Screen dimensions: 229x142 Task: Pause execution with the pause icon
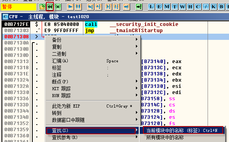tap(78, 7)
